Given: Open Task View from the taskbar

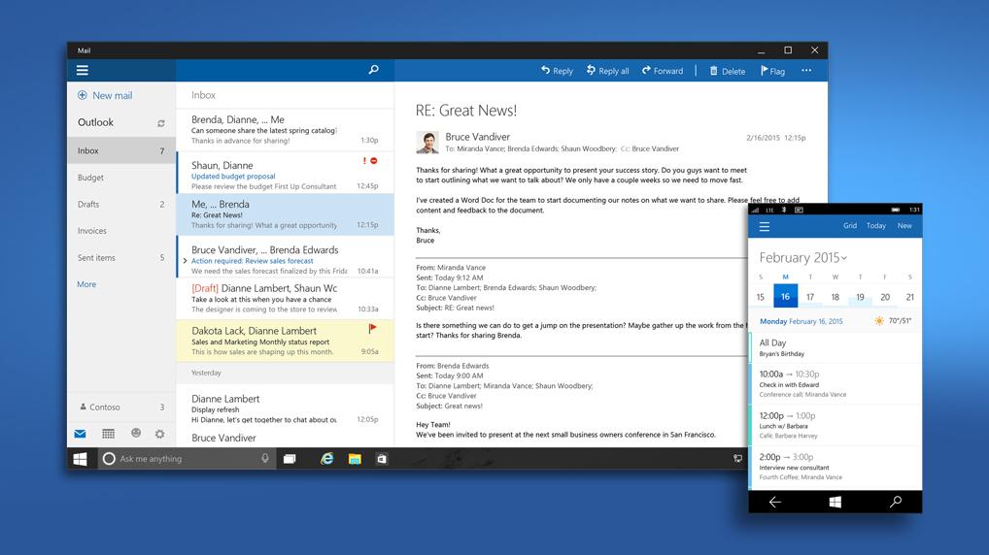Looking at the screenshot, I should coord(290,459).
